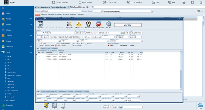The height and width of the screenshot is (110, 205).
Task: Open Orçamento from the top bar
Action: click(109, 2)
